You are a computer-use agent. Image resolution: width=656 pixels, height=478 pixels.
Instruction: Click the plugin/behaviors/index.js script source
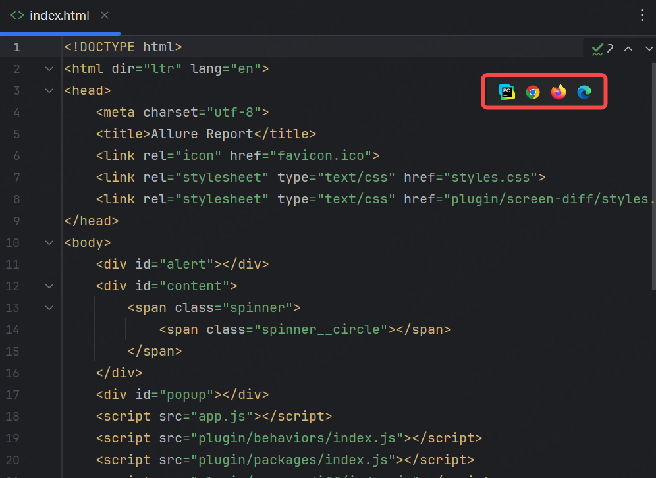tap(297, 438)
